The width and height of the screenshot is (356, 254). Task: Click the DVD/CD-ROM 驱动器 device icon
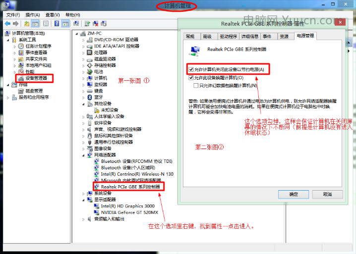pos(90,40)
